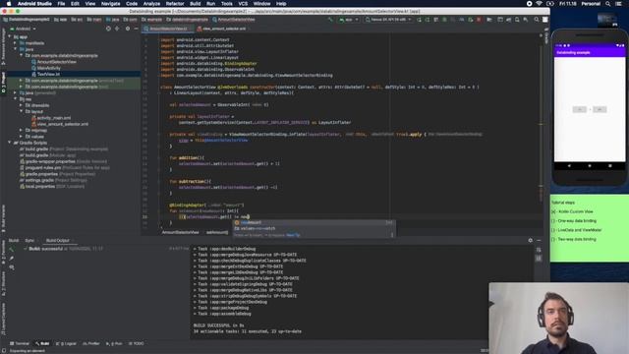Click the Project panel gear settings icon
Viewport: 629px width, 354px height.
128,29
